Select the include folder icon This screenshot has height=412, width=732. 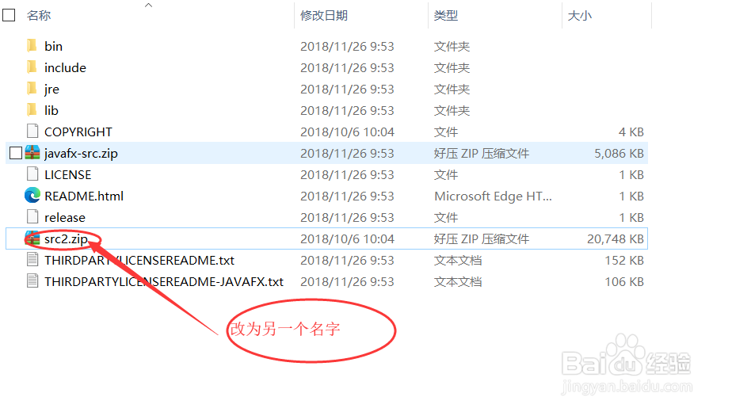(32, 67)
